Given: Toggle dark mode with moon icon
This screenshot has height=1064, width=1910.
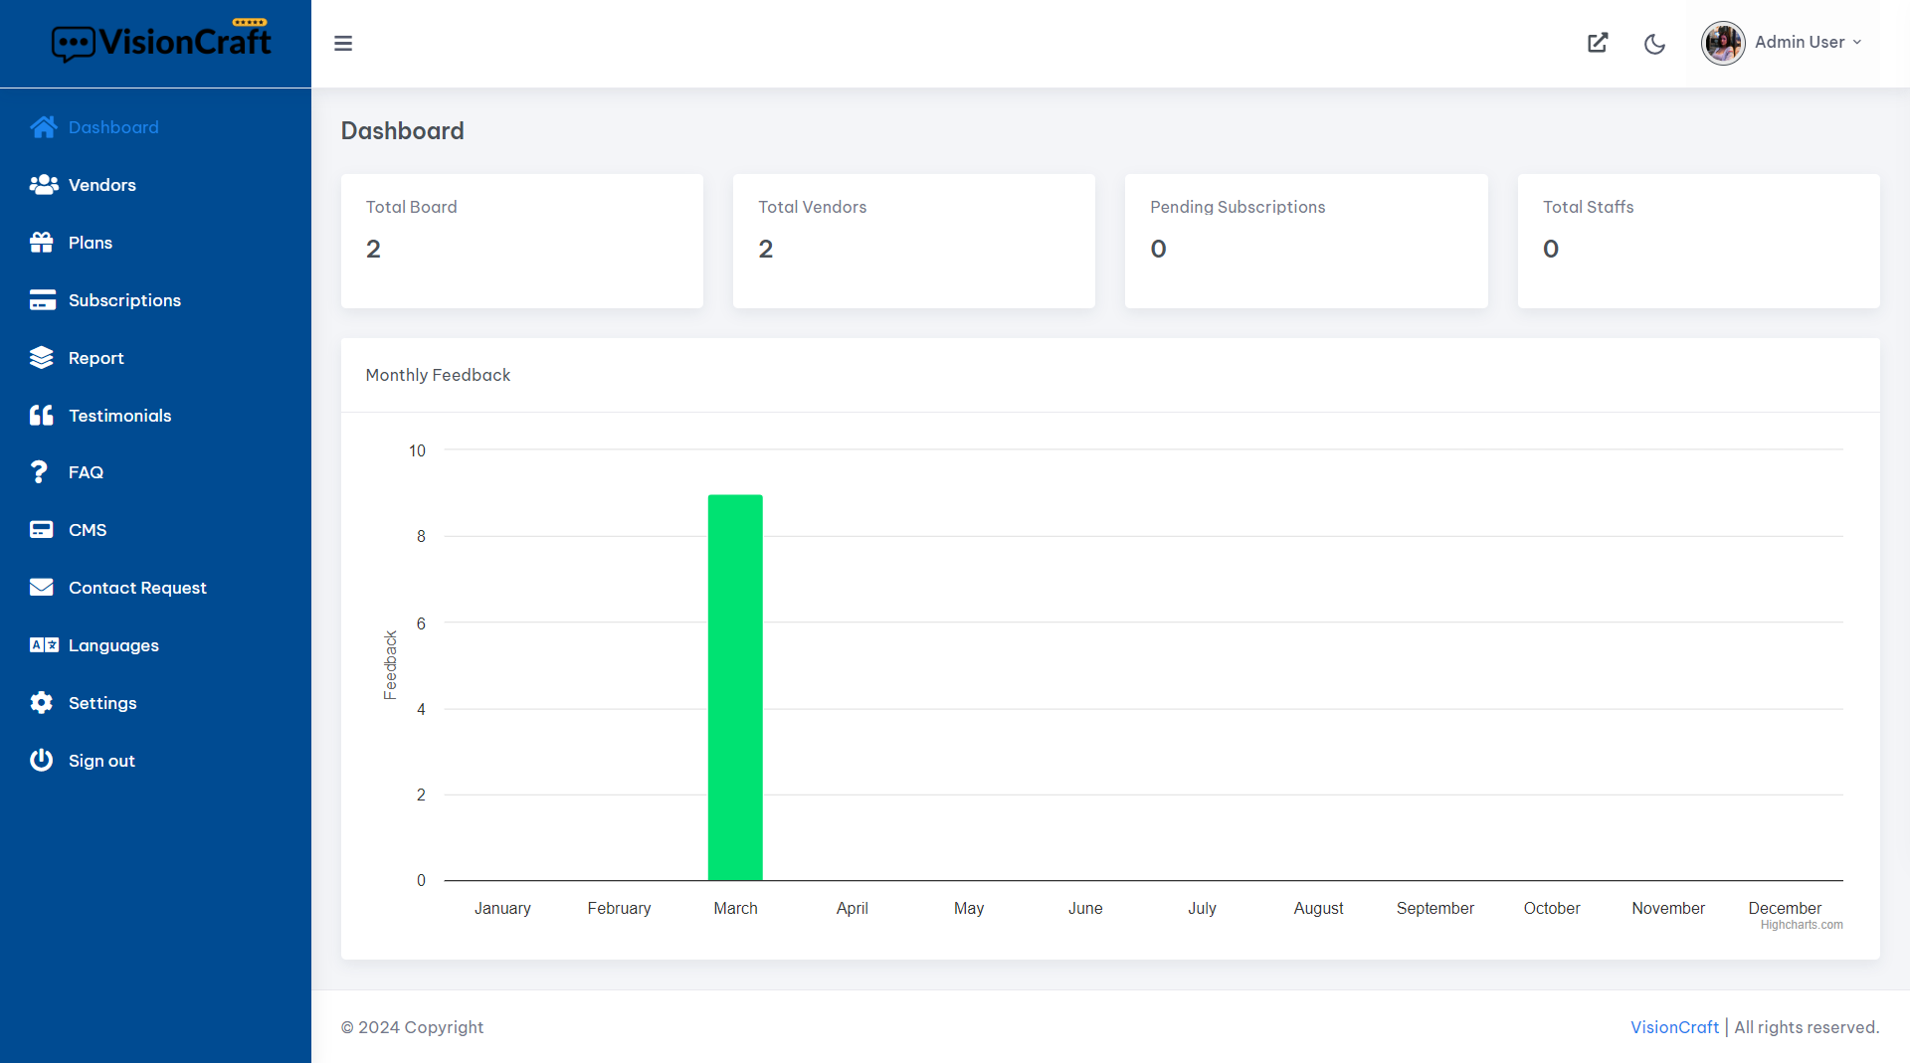Looking at the screenshot, I should pos(1654,44).
